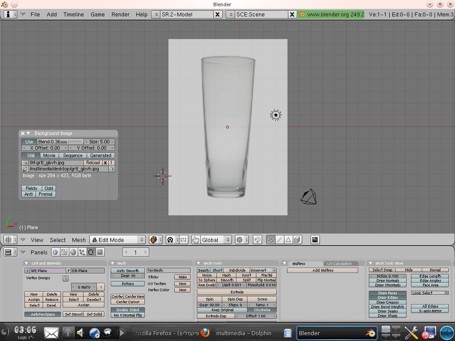Open the Edit Mode dropdown
The height and width of the screenshot is (341, 455).
click(118, 240)
